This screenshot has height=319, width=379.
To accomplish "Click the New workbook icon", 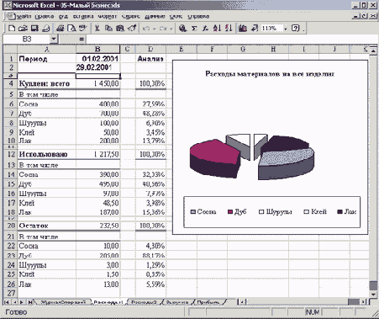I will tap(12, 29).
